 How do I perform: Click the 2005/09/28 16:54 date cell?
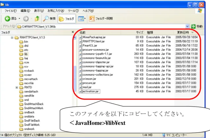click(187, 37)
